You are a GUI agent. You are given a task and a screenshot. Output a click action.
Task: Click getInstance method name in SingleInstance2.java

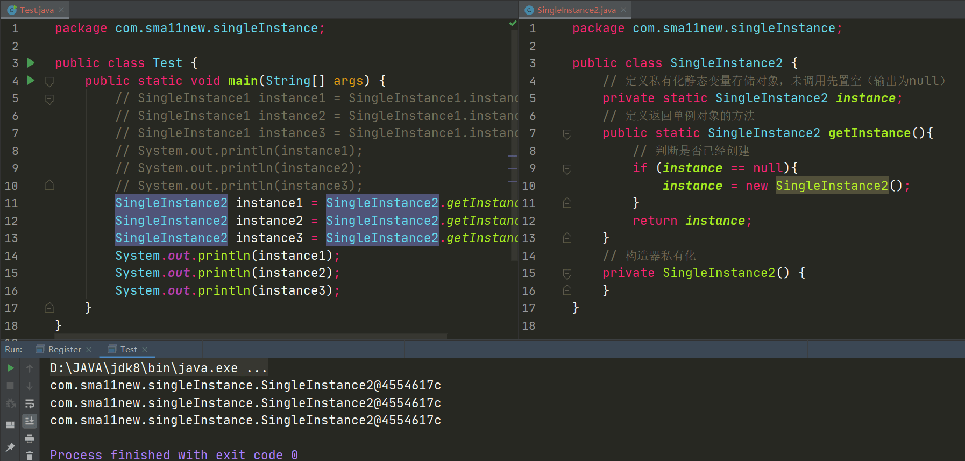click(x=869, y=133)
